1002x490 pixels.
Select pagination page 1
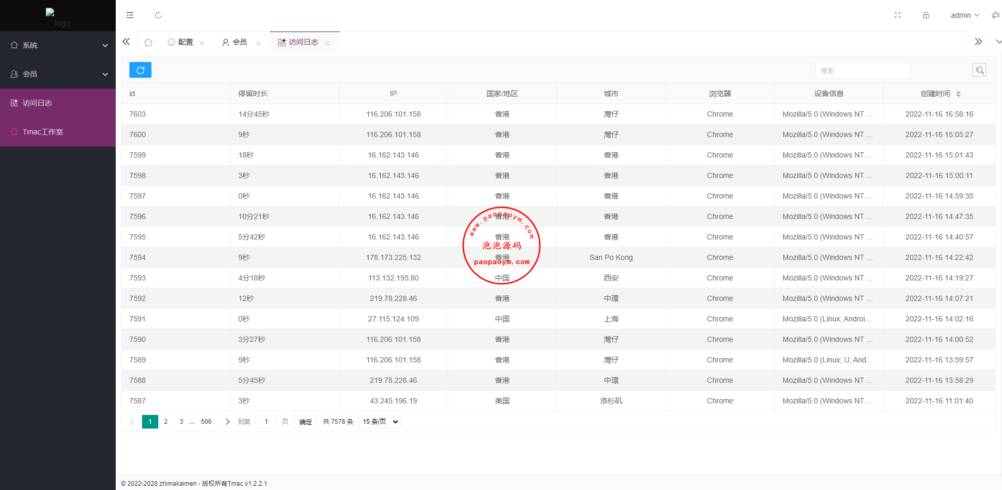[150, 421]
